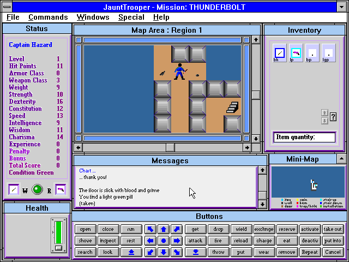Screen dimensions: 349x262
Task: Click the reload button
Action: [241, 241]
